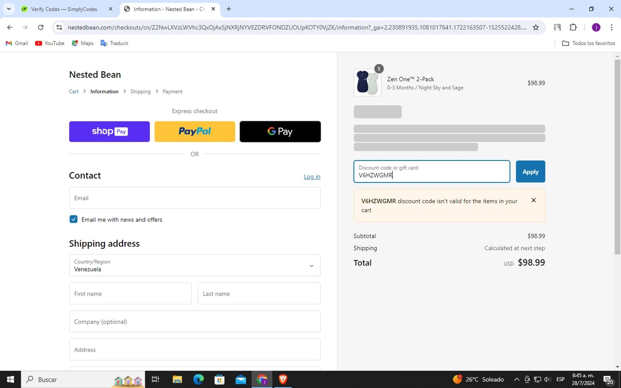This screenshot has width=621, height=388.
Task: Open Todos los favoritos folder
Action: (588, 43)
